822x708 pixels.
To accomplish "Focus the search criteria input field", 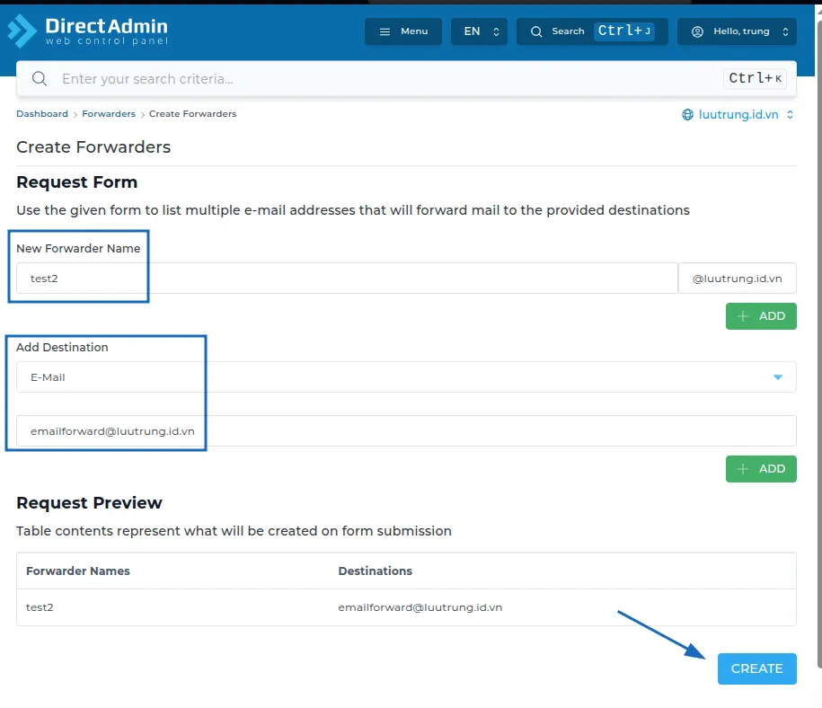I will pyautogui.click(x=386, y=79).
